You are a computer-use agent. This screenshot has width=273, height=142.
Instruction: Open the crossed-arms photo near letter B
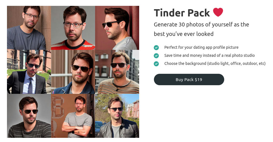[73, 116]
